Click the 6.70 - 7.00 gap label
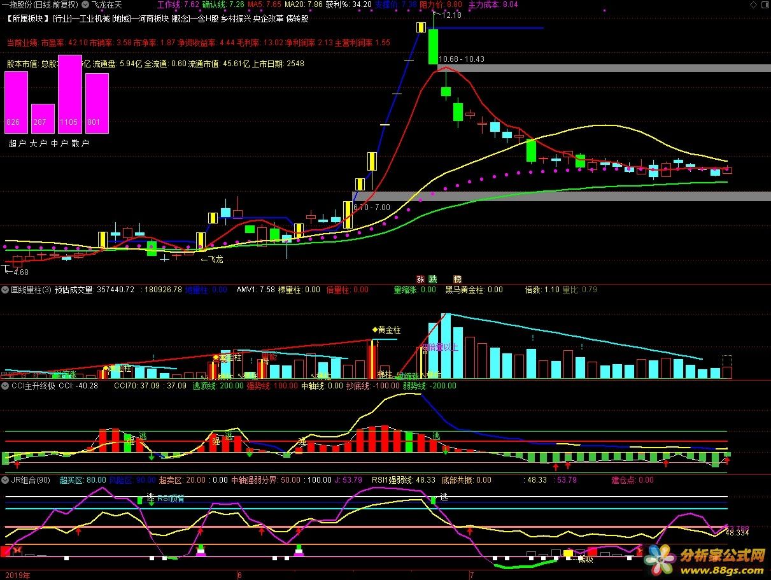771x580 pixels. point(372,208)
